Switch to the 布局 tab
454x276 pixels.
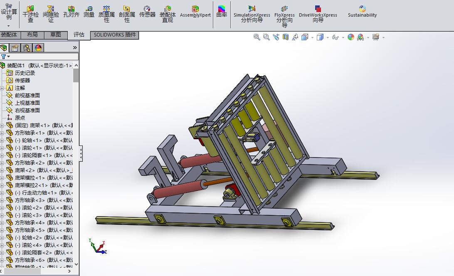pos(32,35)
